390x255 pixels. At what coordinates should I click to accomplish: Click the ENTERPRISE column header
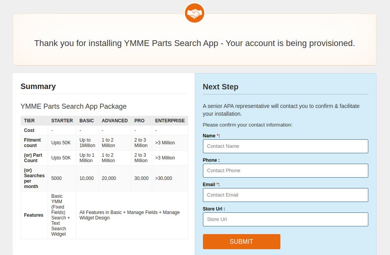[170, 121]
